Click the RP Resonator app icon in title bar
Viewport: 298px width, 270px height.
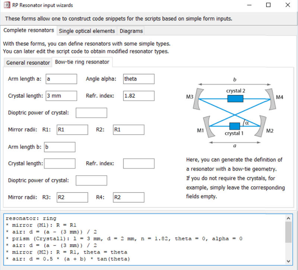(x=7, y=5)
